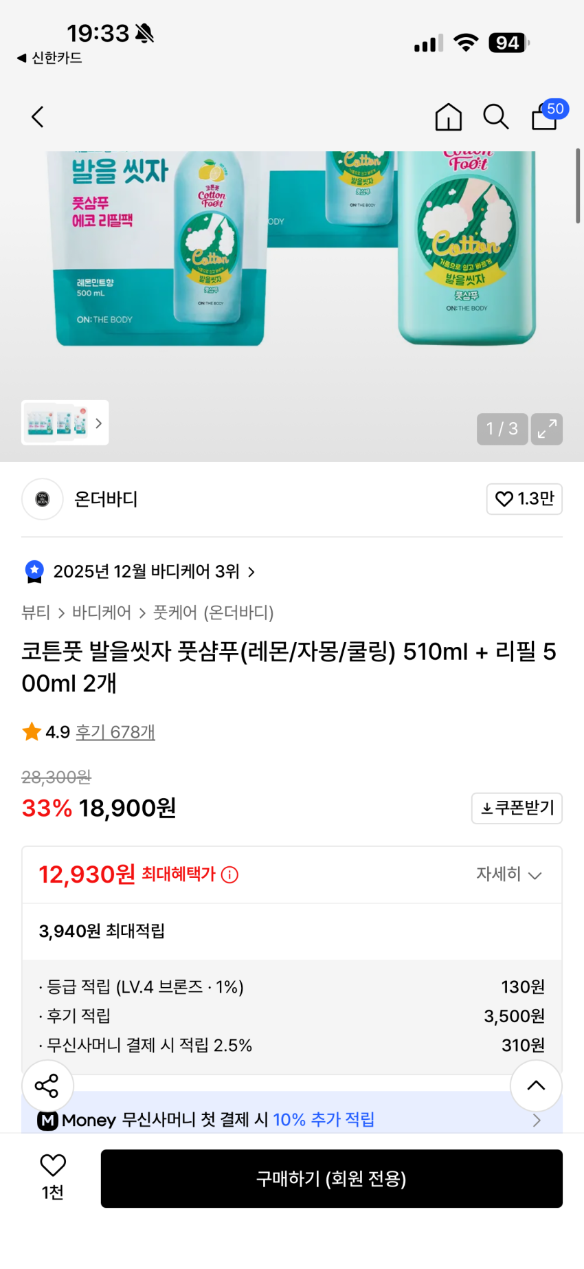The height and width of the screenshot is (1269, 584).
Task: Expand product image to fullscreen
Action: pyautogui.click(x=547, y=429)
